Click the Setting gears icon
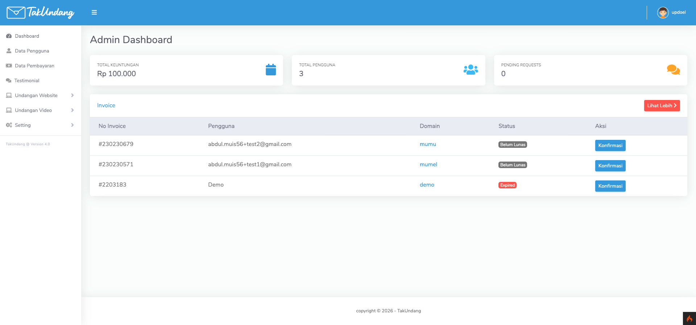Image resolution: width=696 pixels, height=325 pixels. coord(9,125)
